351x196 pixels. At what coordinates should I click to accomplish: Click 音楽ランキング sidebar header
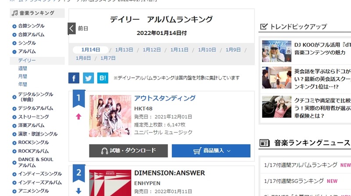click(37, 13)
